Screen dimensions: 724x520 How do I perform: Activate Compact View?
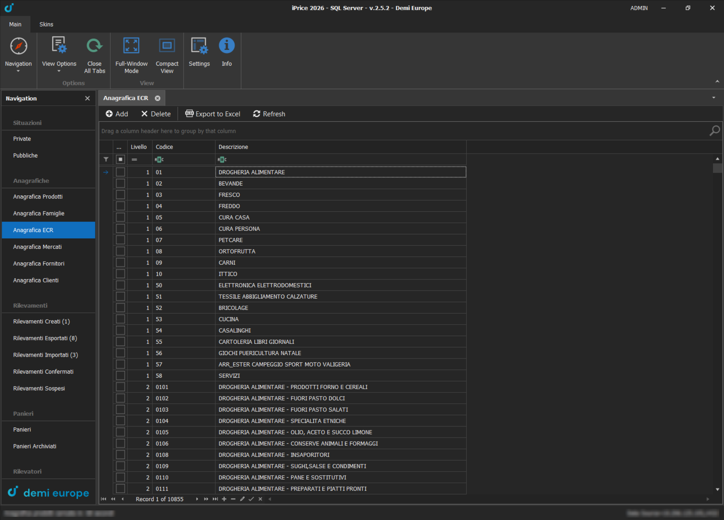167,55
